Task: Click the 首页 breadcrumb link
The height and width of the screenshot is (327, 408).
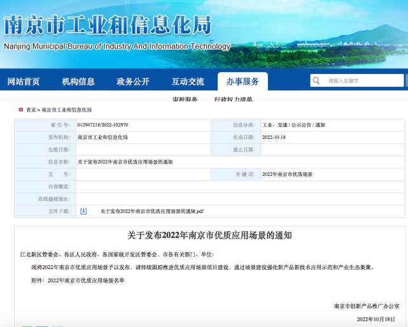Action: point(31,110)
